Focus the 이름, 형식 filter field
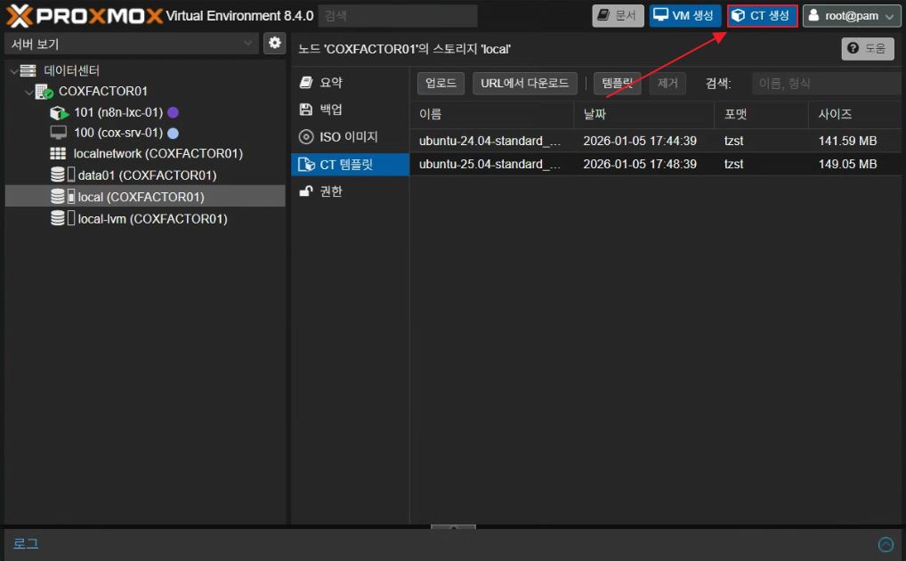 (x=826, y=84)
